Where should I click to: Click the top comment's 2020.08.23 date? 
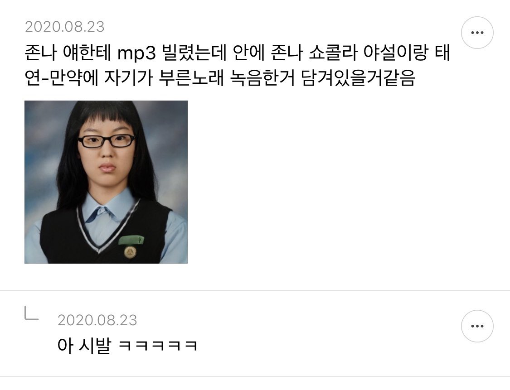[65, 27]
